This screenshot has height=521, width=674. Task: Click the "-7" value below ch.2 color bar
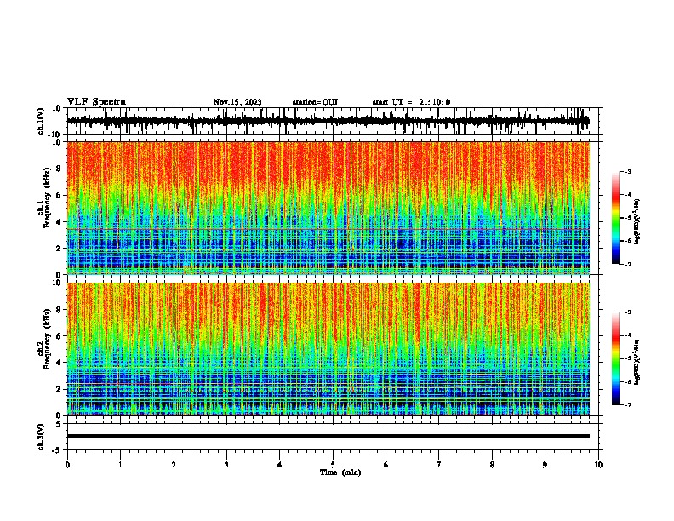pyautogui.click(x=628, y=404)
